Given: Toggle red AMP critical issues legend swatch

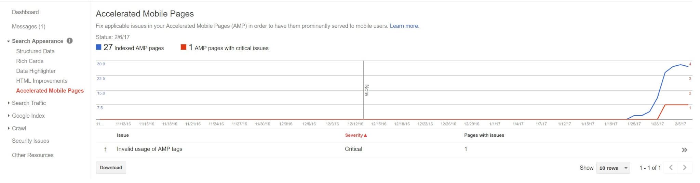Looking at the screenshot, I should click(184, 47).
